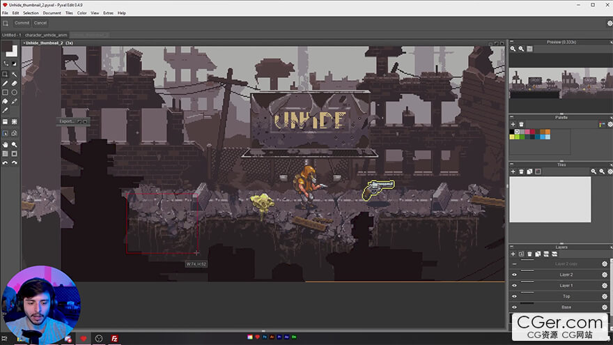Click the Redo arrow in the toolbox
The image size is (613, 345).
[x=15, y=162]
